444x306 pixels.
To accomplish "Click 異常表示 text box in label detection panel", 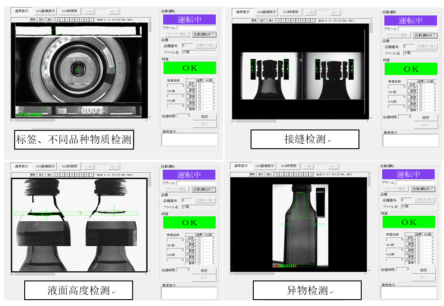I will 190,140.
